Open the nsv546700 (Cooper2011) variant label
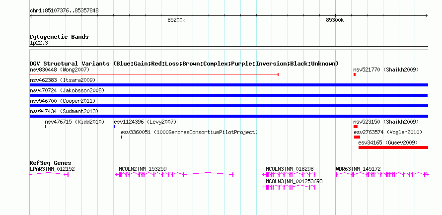The height and width of the screenshot is (215, 442). pyautogui.click(x=63, y=101)
